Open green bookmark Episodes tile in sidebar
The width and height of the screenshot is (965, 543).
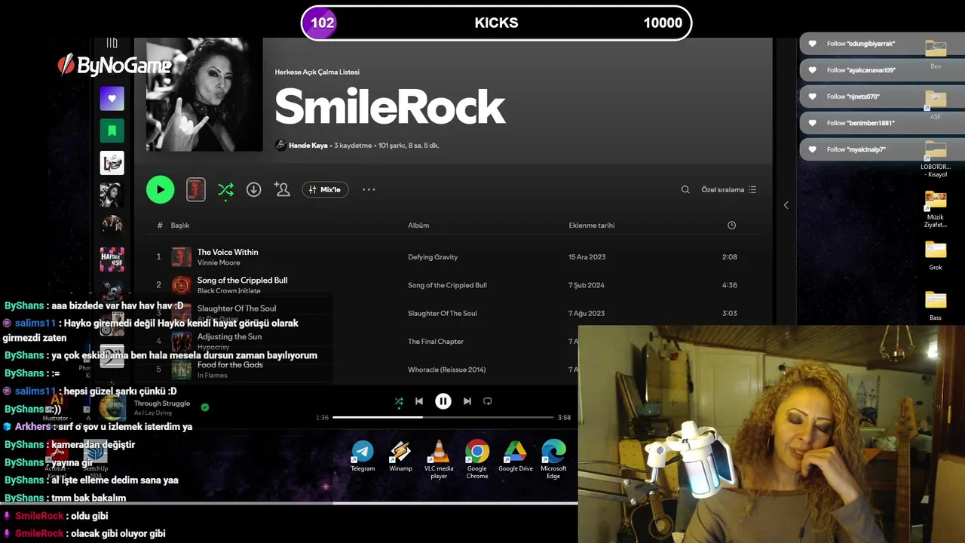pos(112,130)
